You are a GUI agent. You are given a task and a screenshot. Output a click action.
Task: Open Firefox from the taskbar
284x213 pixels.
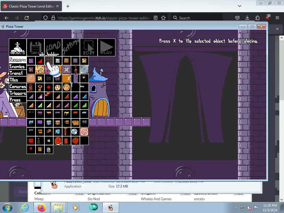tap(42, 207)
